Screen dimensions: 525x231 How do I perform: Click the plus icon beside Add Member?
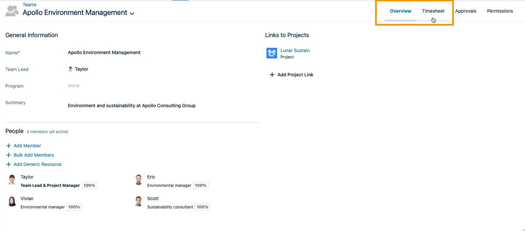point(9,146)
